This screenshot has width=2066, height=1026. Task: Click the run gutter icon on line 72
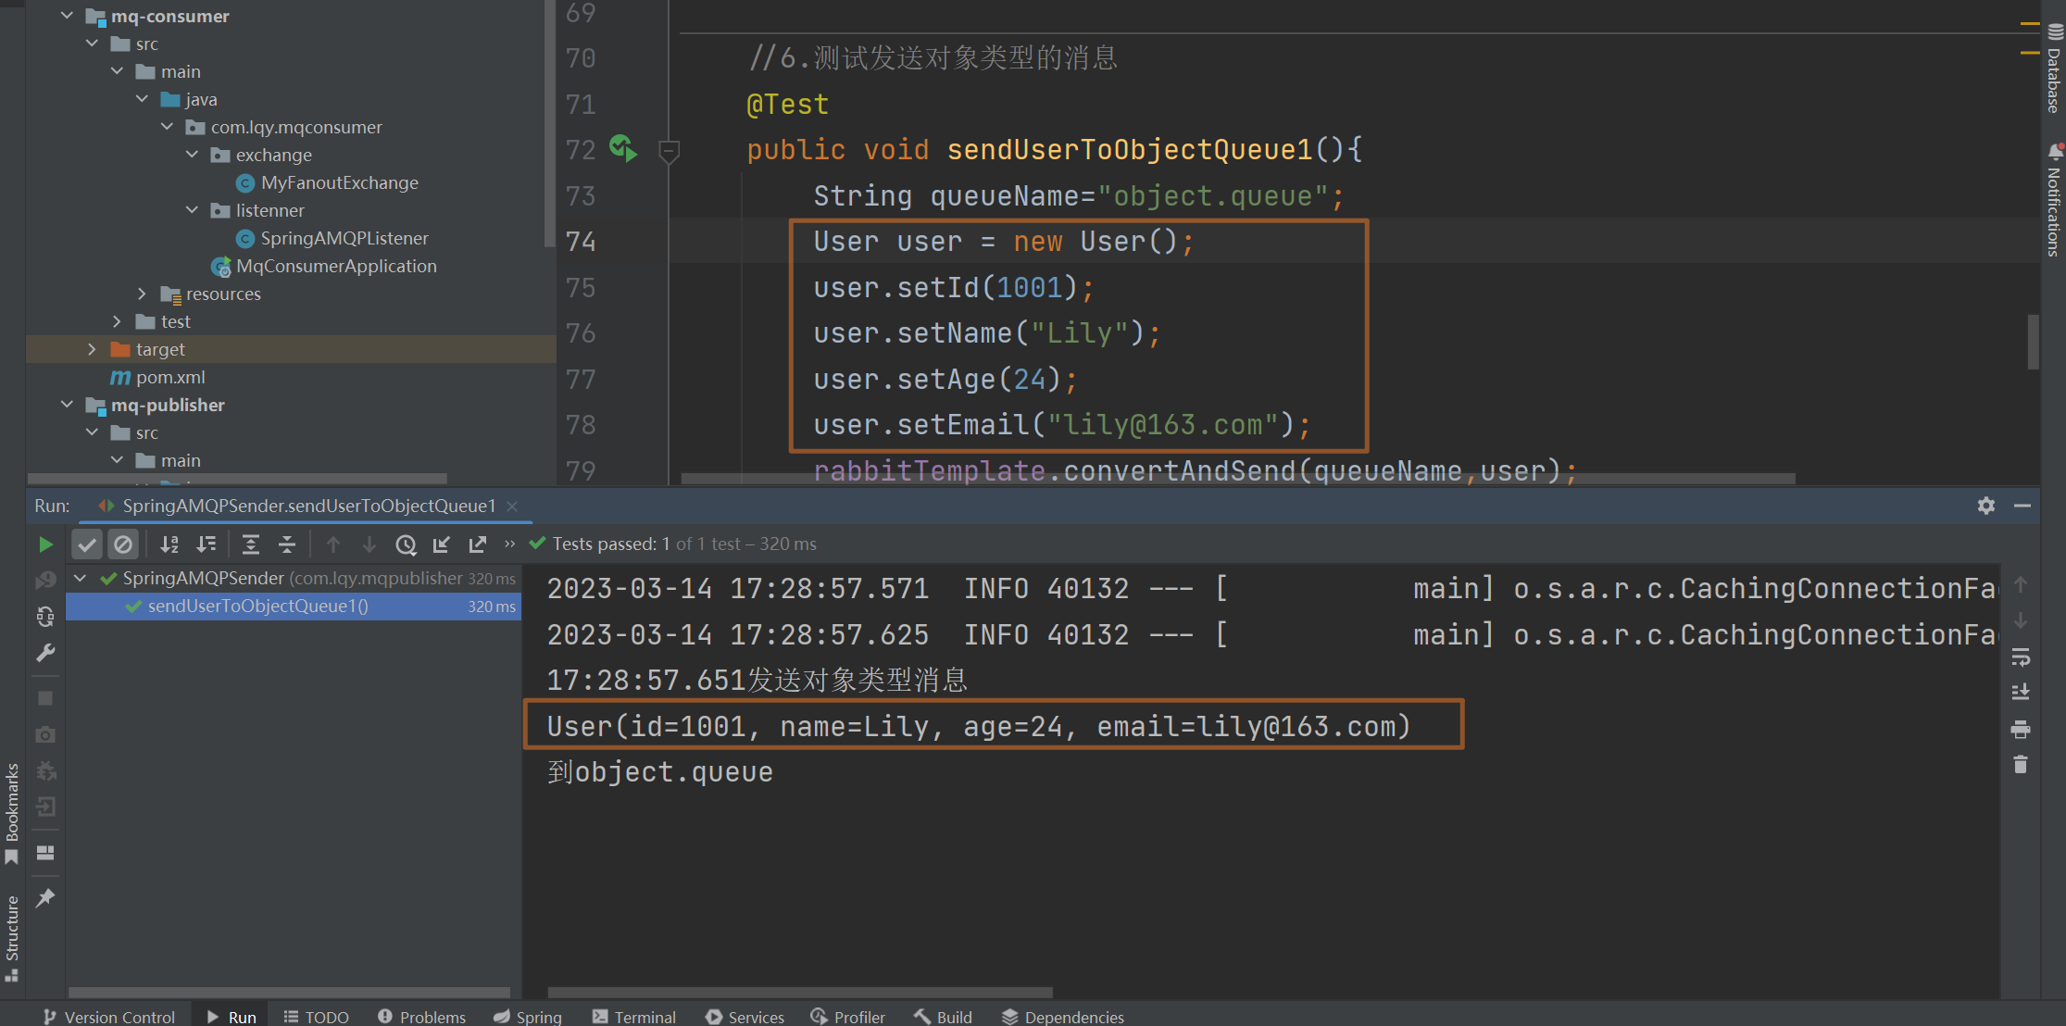pos(623,148)
